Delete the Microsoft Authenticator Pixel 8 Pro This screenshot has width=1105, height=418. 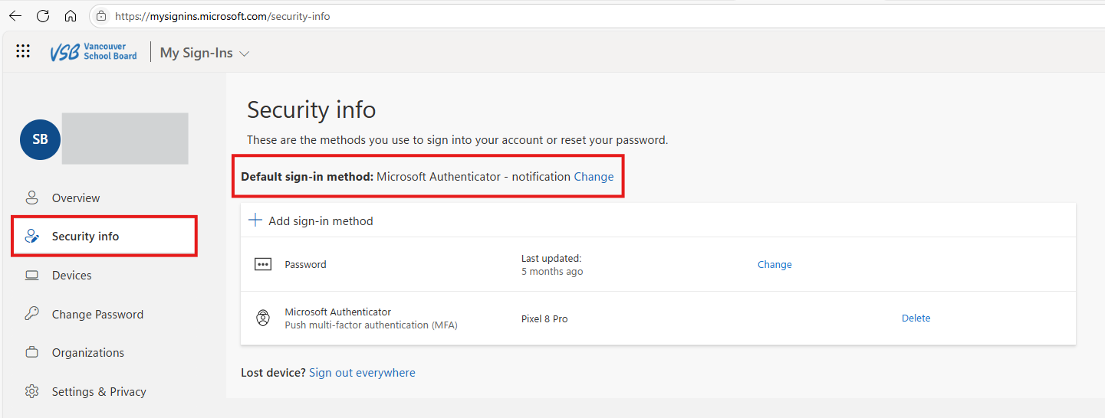916,318
